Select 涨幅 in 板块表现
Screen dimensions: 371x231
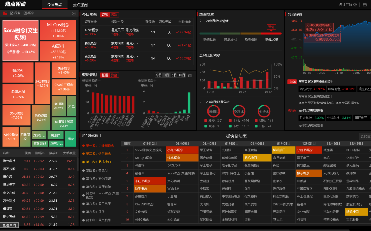(x=105, y=75)
